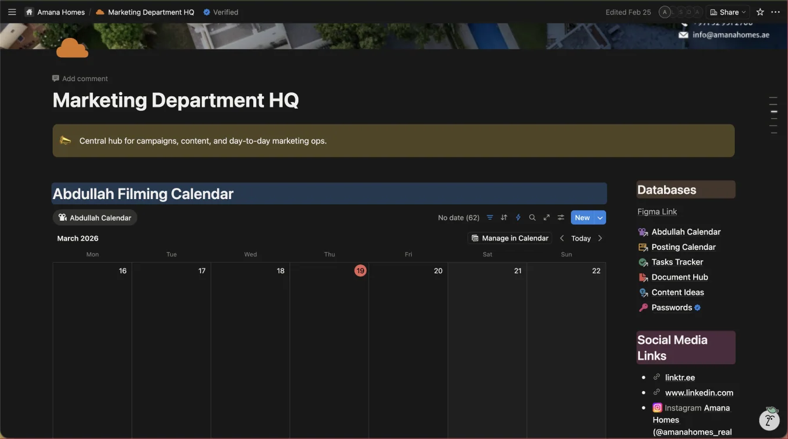Open Amana Homes breadcrumb
788x439 pixels.
click(61, 12)
